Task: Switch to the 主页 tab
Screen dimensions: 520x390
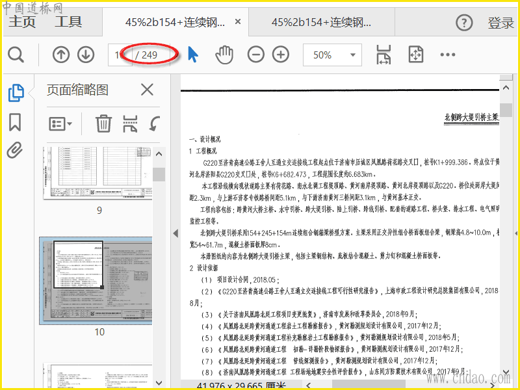Action: [22, 22]
